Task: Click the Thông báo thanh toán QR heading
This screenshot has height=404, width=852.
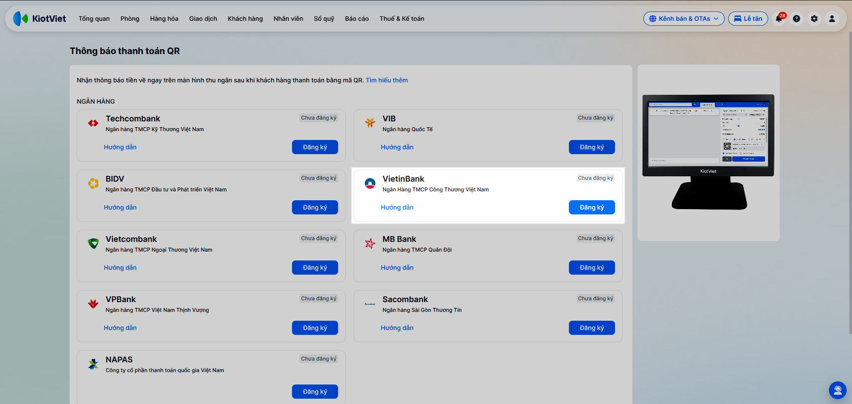Action: pyautogui.click(x=125, y=51)
